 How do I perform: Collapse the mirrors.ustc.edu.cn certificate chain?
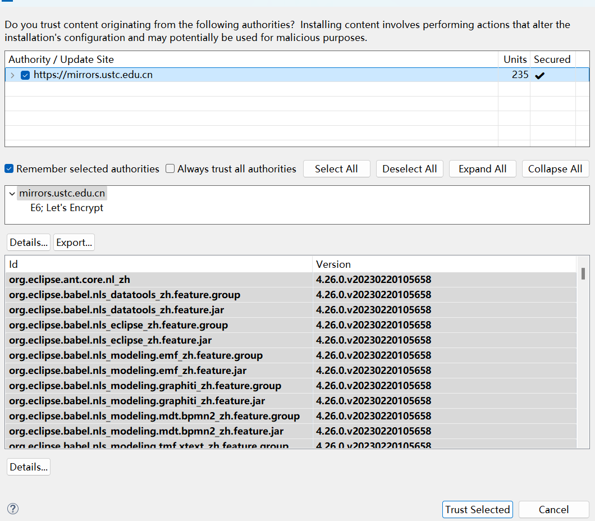point(11,193)
